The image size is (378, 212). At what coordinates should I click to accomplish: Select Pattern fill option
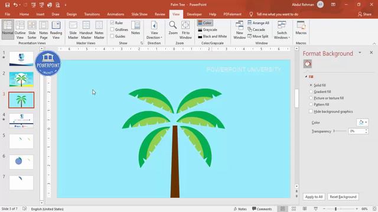point(311,104)
